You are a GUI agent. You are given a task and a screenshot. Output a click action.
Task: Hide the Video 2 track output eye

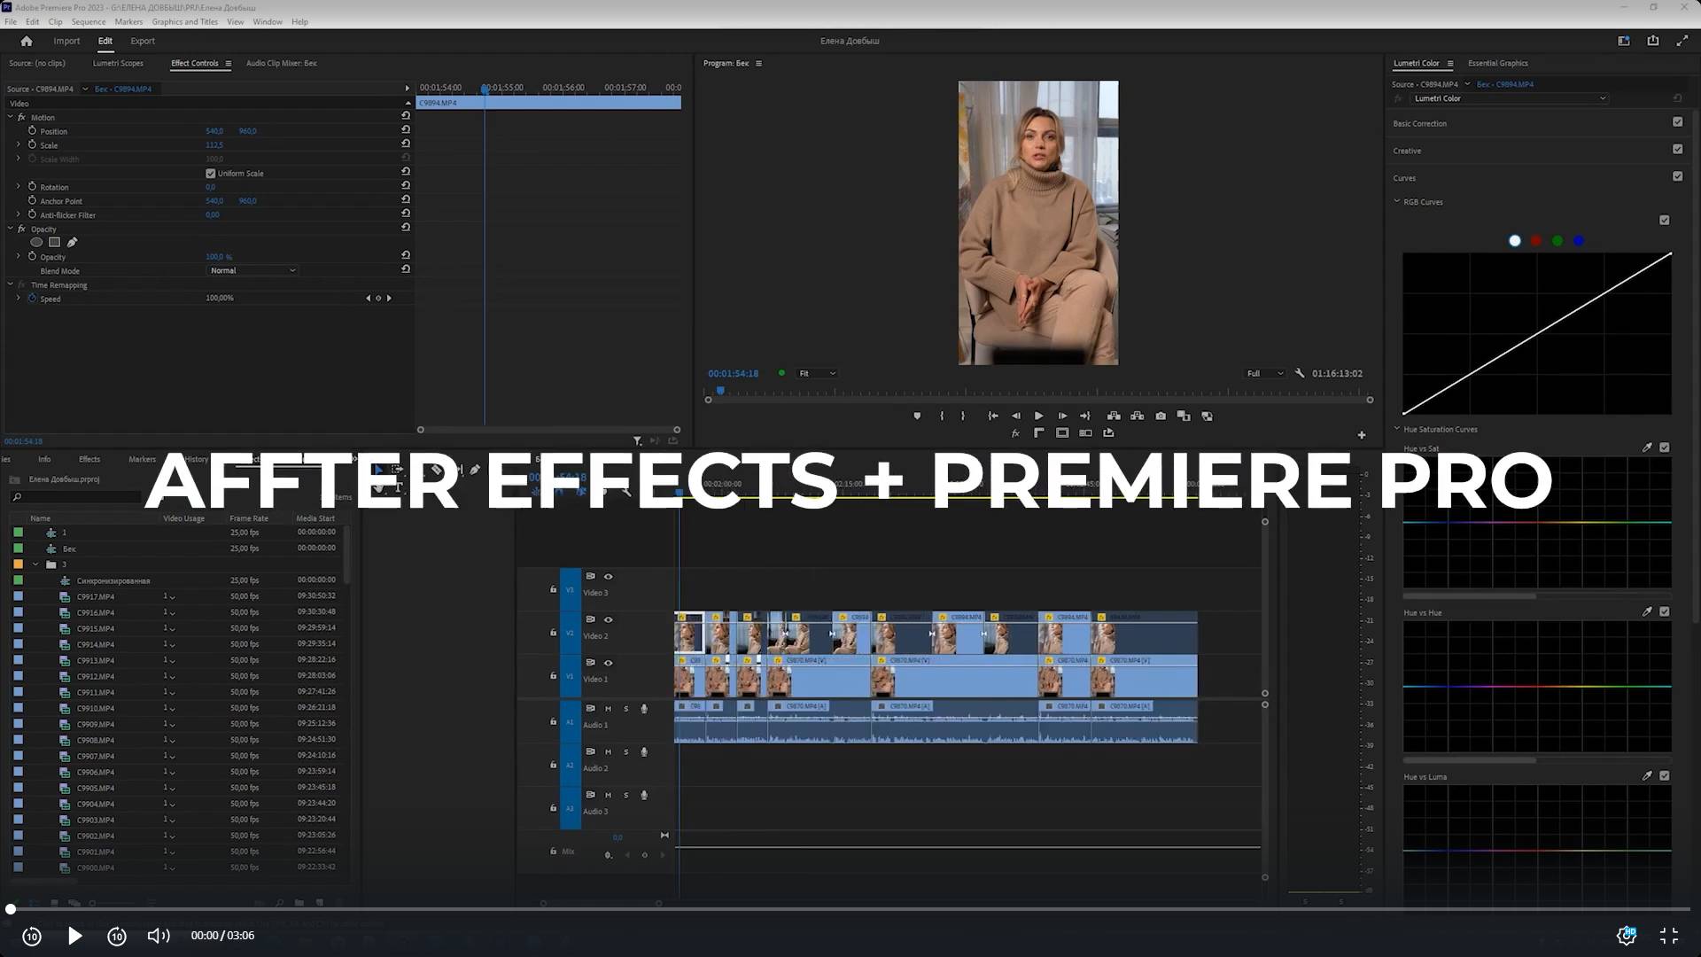point(608,619)
